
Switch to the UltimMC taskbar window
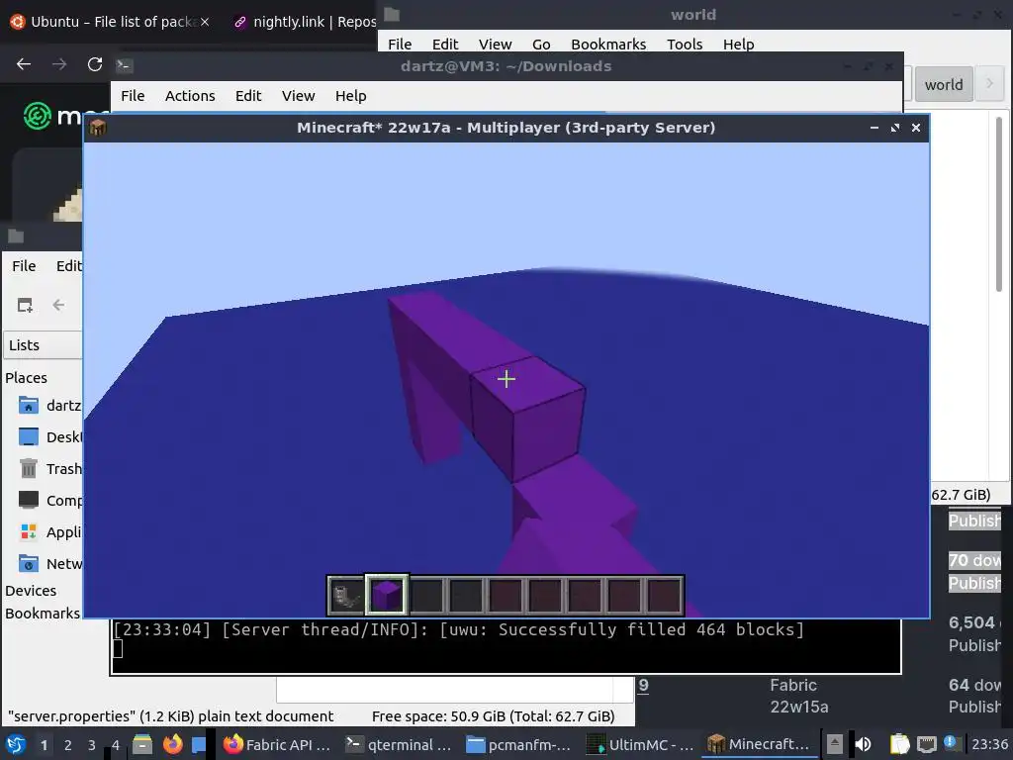640,744
